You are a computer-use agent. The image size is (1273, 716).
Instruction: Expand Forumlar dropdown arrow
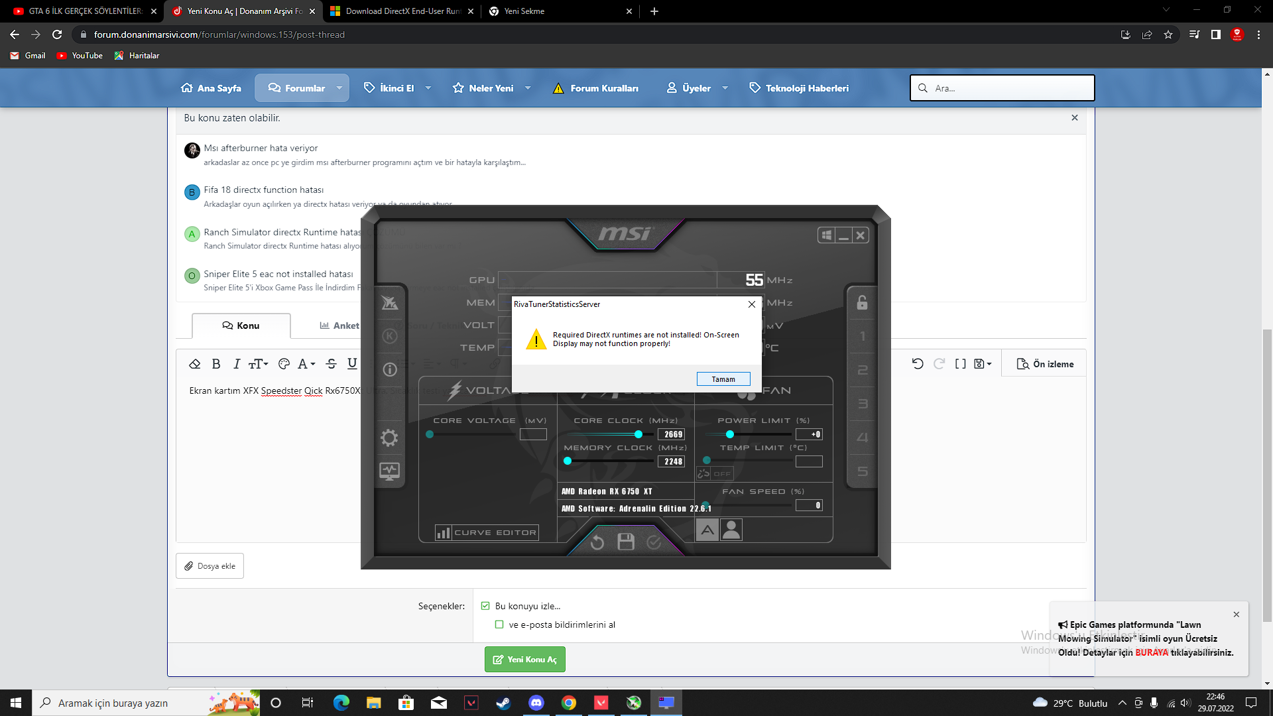[339, 88]
